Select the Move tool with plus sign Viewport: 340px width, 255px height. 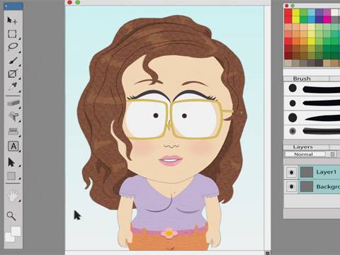(12, 21)
